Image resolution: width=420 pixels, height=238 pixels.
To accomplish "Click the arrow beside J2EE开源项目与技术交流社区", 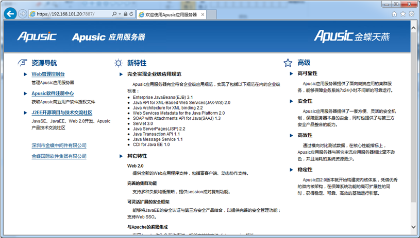I will click(x=25, y=113).
